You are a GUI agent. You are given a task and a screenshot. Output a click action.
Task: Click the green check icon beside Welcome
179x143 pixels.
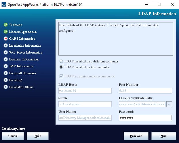pos(6,25)
